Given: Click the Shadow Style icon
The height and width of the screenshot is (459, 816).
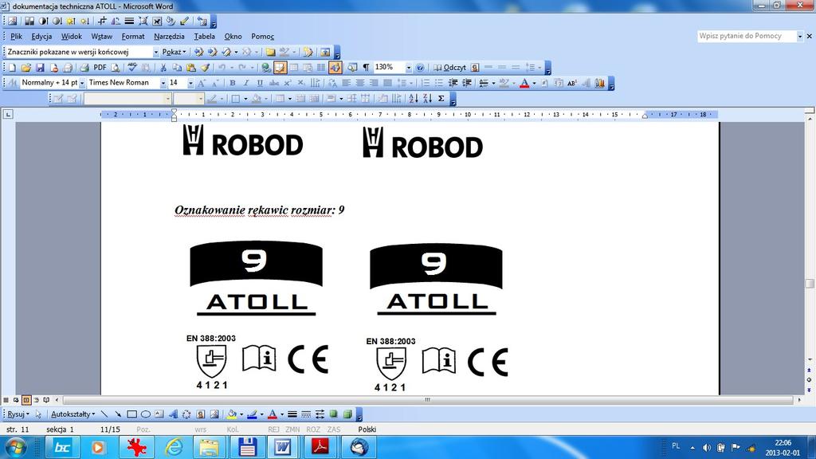Looking at the screenshot, I should pyautogui.click(x=334, y=414).
